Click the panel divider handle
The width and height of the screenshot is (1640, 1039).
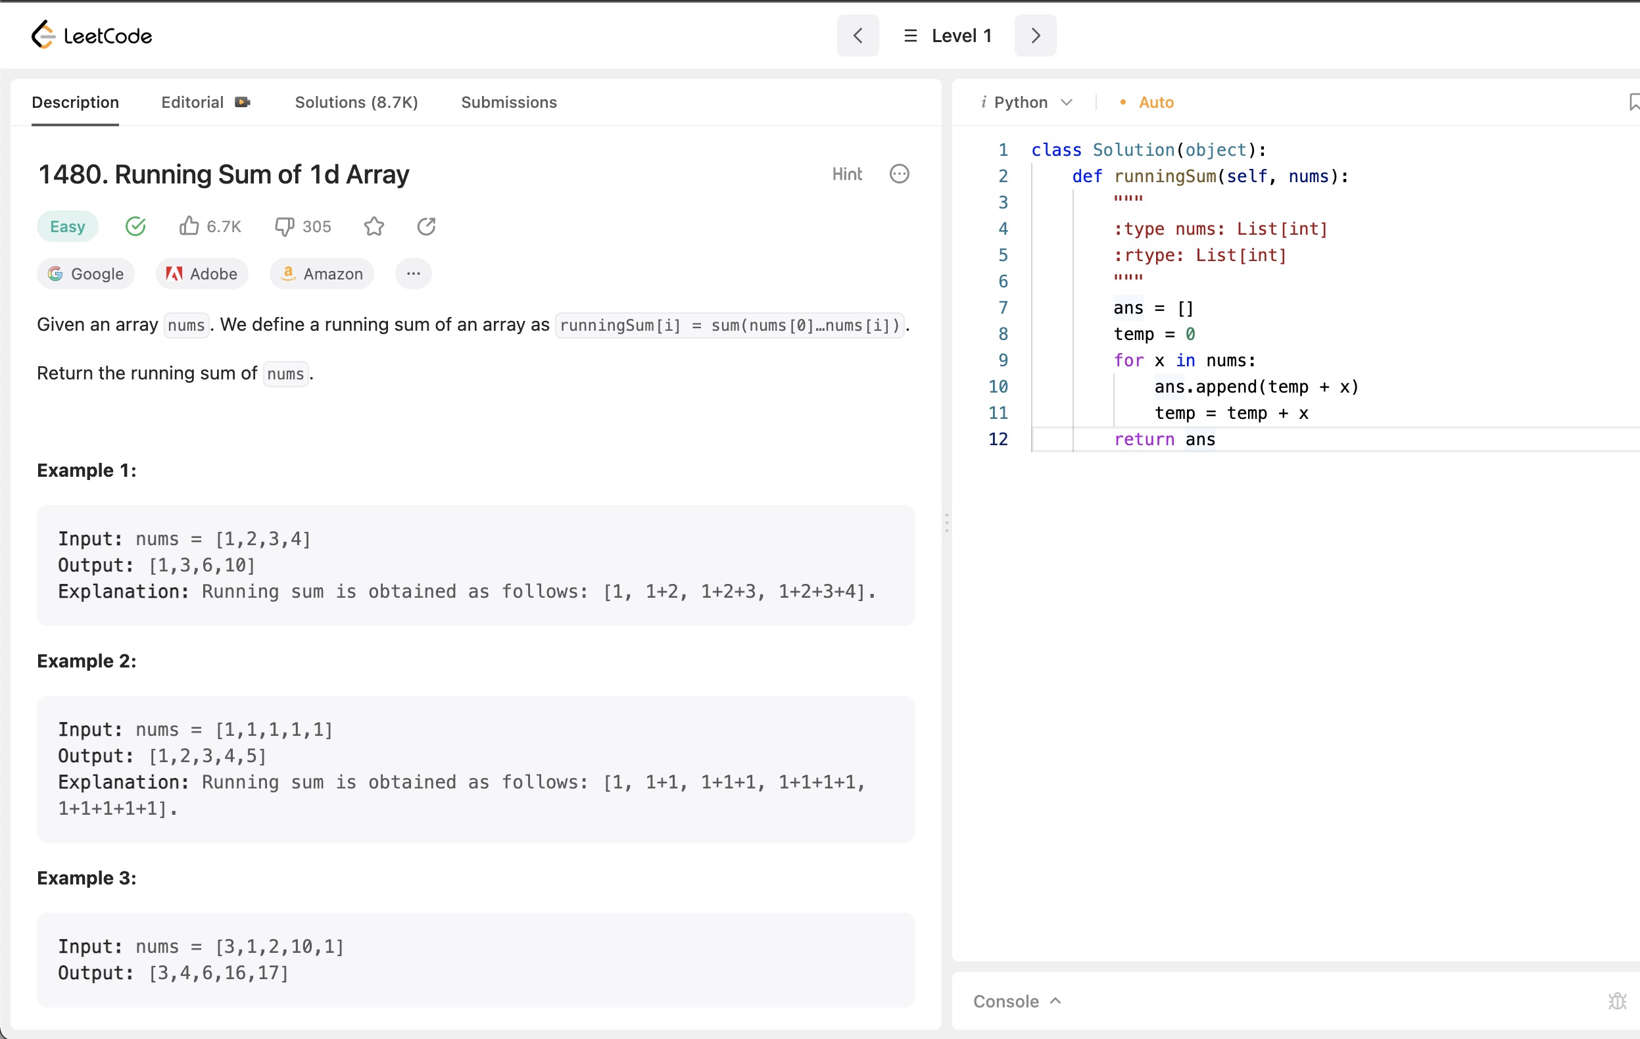(947, 522)
